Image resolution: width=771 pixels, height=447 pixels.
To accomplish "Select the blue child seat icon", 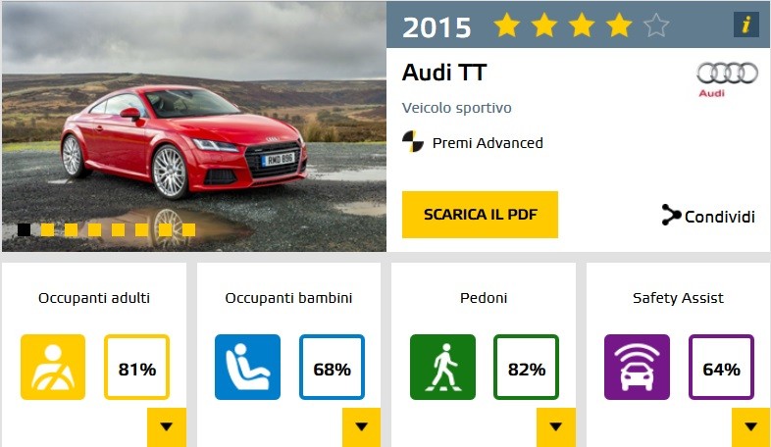I will point(247,367).
